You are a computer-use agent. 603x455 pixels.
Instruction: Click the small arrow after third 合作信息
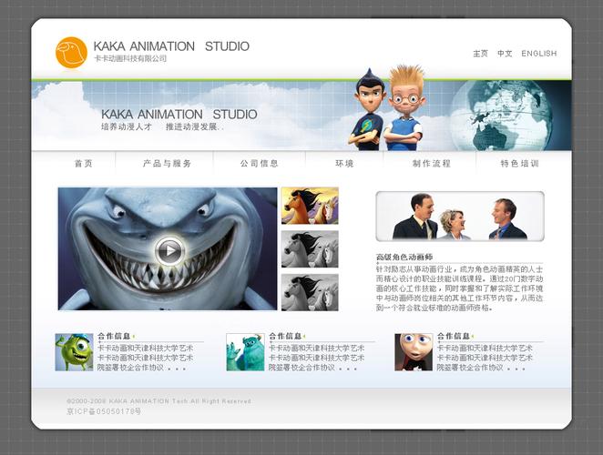tap(473, 337)
